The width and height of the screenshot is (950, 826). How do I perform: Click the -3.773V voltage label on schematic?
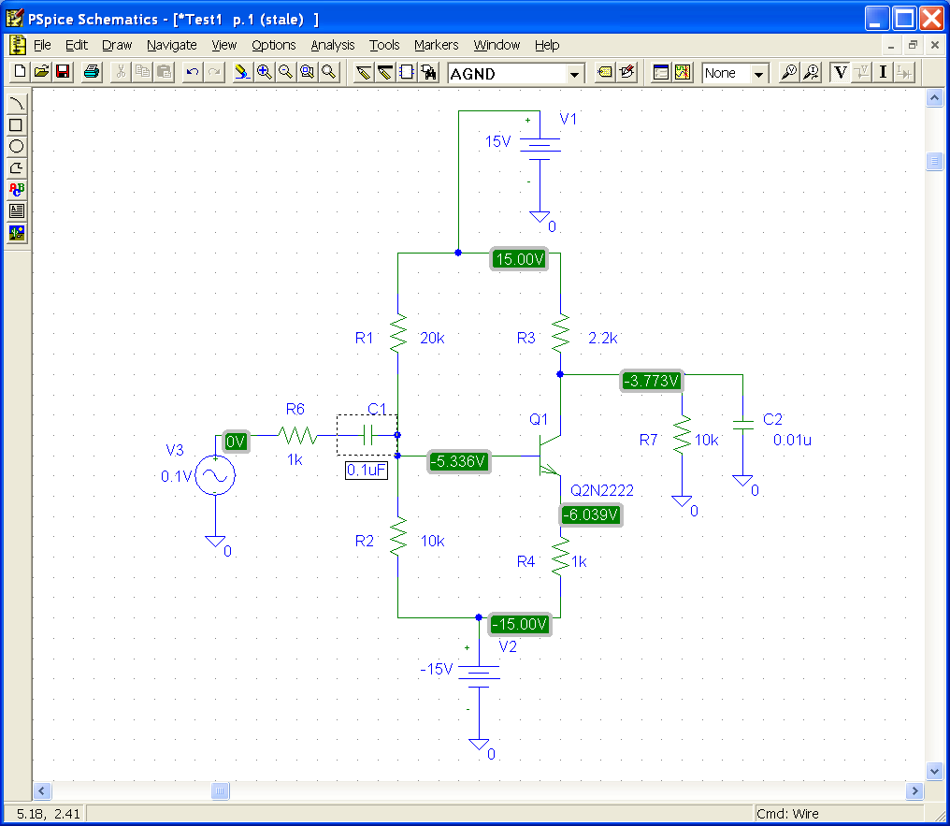tap(653, 380)
